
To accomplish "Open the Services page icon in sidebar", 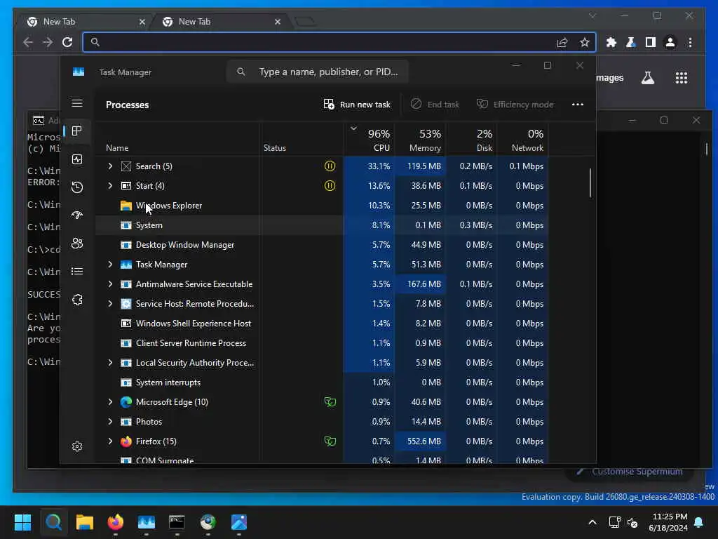I will [x=77, y=299].
